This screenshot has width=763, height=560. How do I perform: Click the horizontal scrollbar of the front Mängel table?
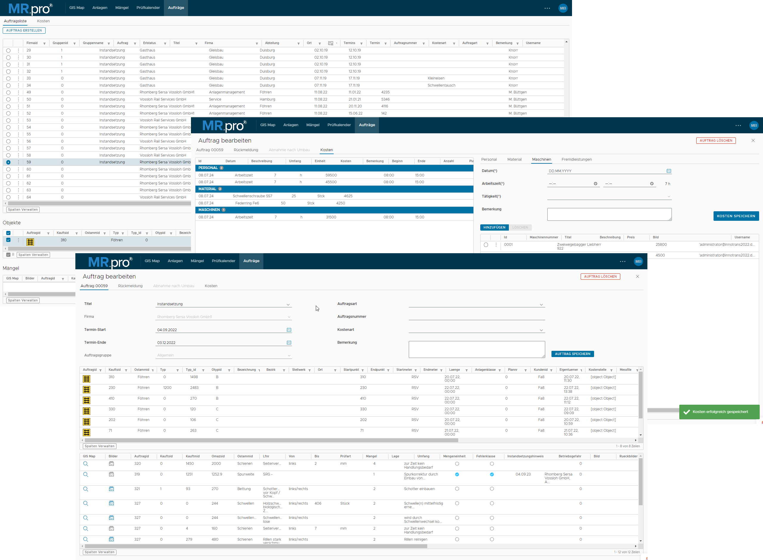(256, 546)
